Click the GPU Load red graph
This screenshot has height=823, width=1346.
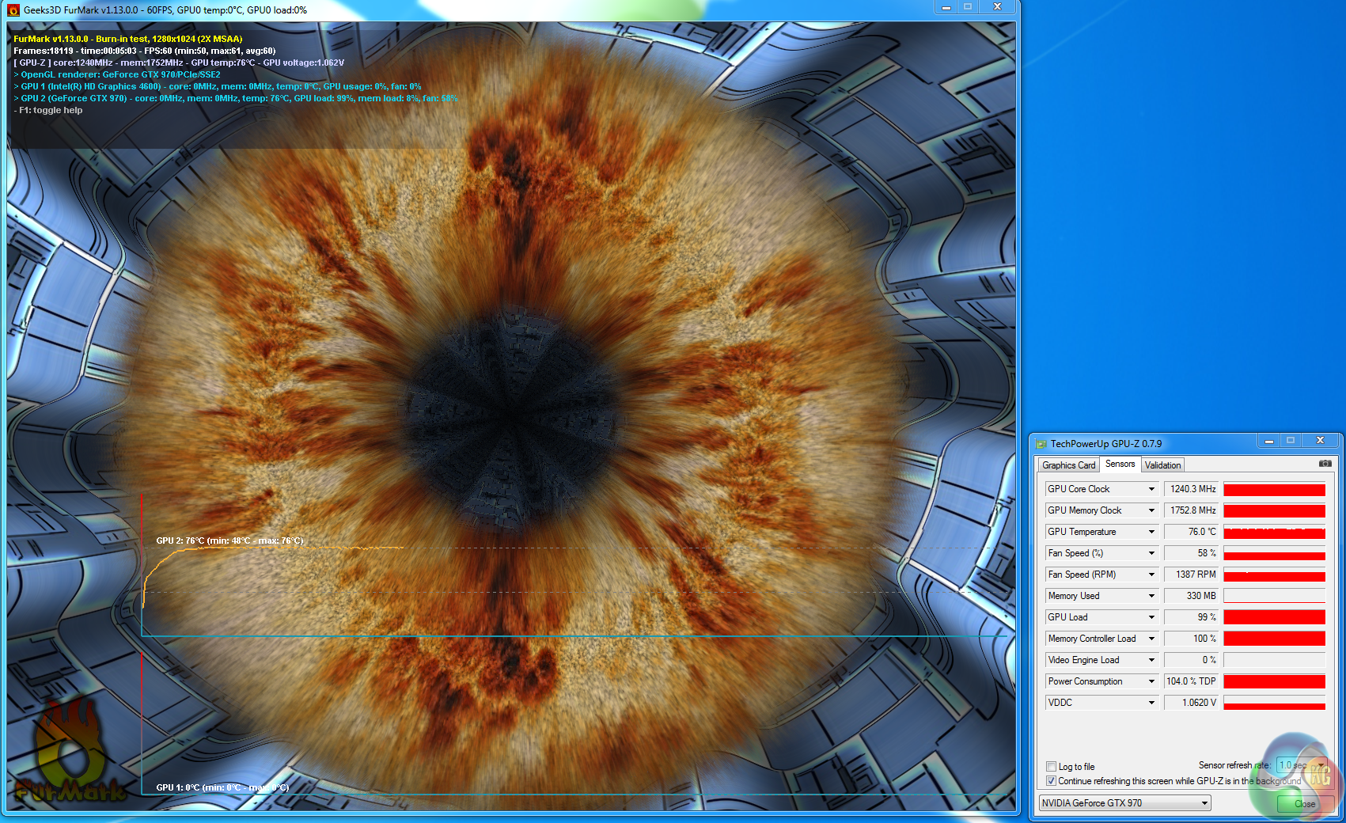click(1274, 617)
